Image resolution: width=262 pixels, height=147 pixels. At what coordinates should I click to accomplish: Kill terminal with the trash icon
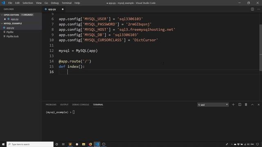coord(246,105)
